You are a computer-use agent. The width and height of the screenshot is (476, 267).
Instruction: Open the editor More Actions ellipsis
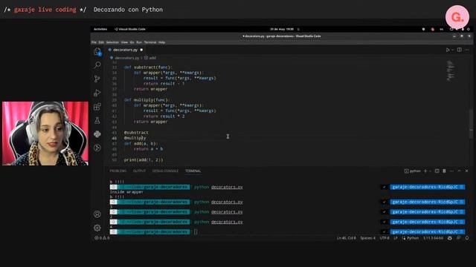[x=467, y=50]
